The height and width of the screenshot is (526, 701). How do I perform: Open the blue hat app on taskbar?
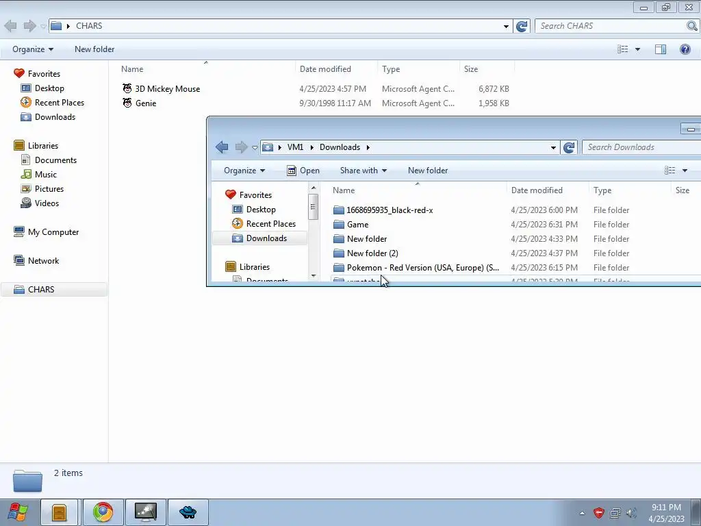click(188, 512)
